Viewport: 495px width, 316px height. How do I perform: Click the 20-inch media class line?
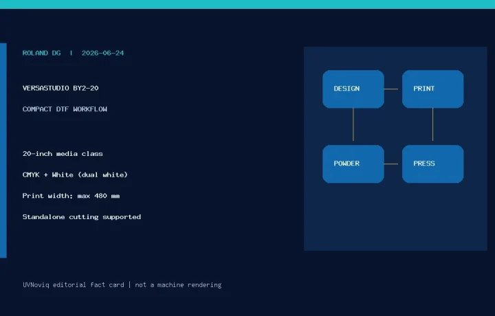click(63, 154)
